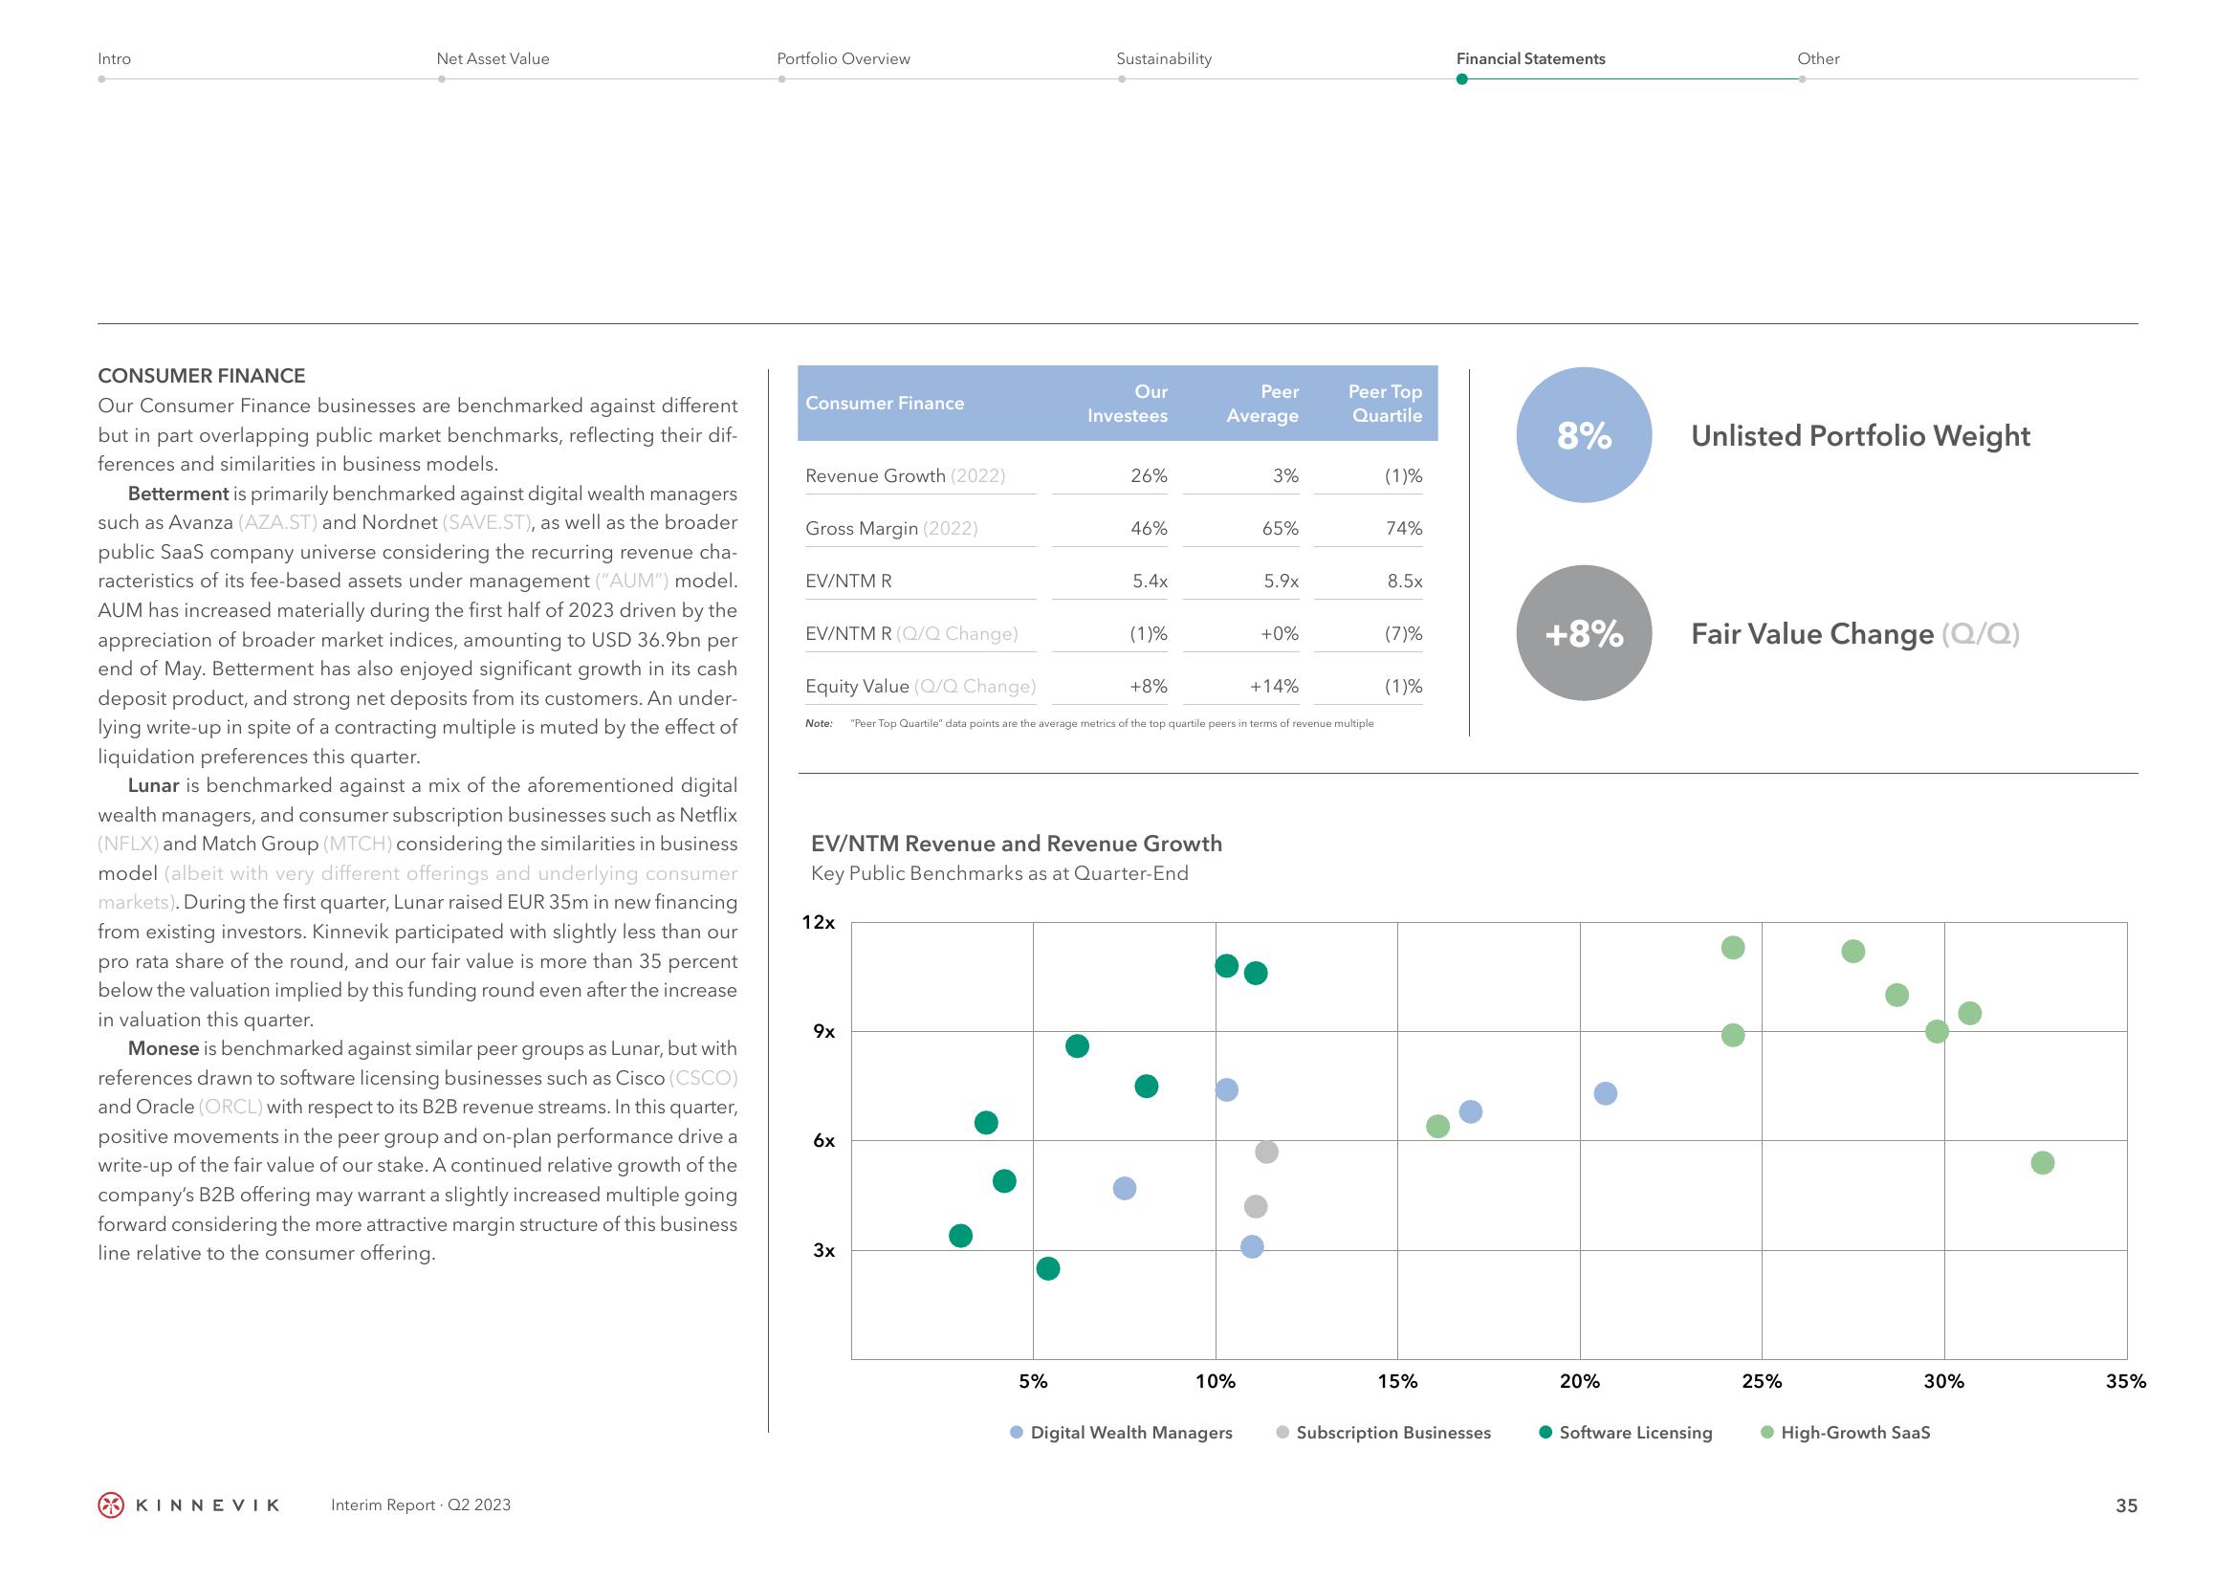Click the High-Growth SaaS legend dot
2236x1581 pixels.
[1767, 1432]
